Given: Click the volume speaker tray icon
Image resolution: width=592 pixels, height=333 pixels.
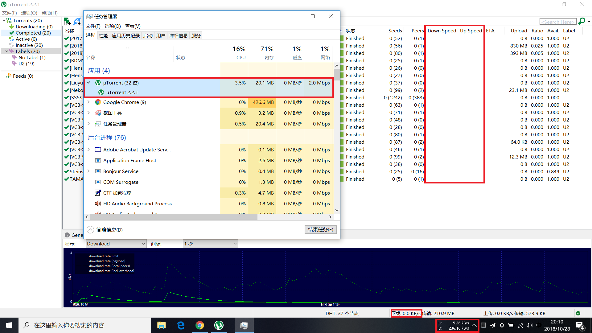Looking at the screenshot, I should coord(529,325).
